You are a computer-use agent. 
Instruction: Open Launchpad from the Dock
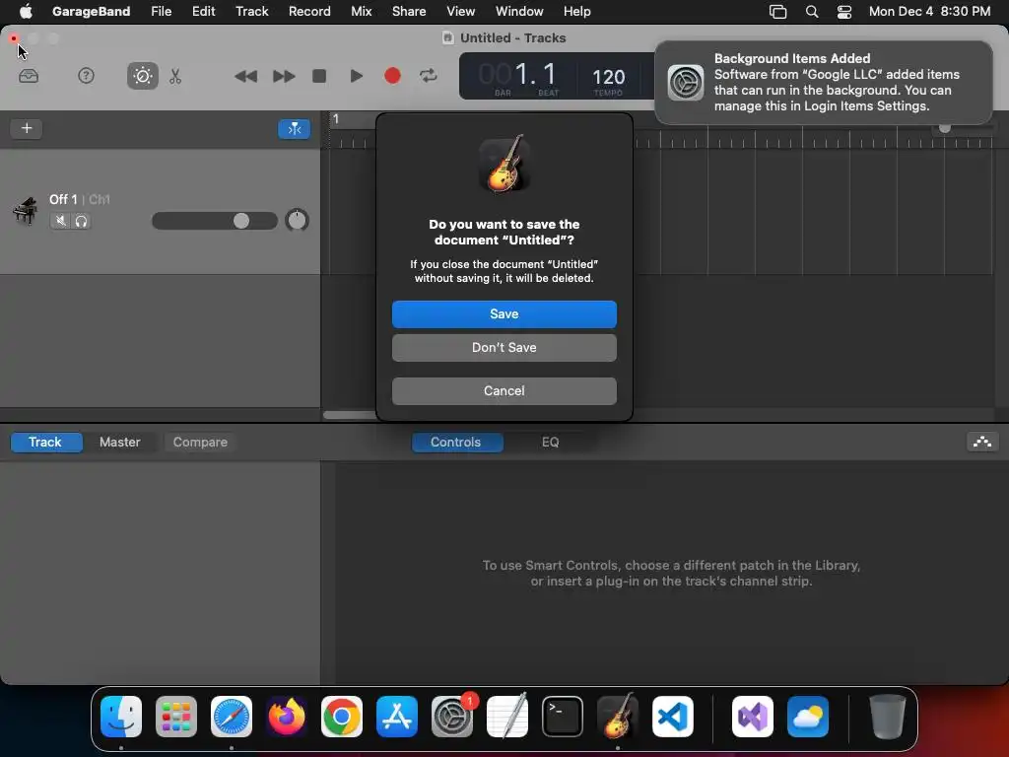(176, 717)
